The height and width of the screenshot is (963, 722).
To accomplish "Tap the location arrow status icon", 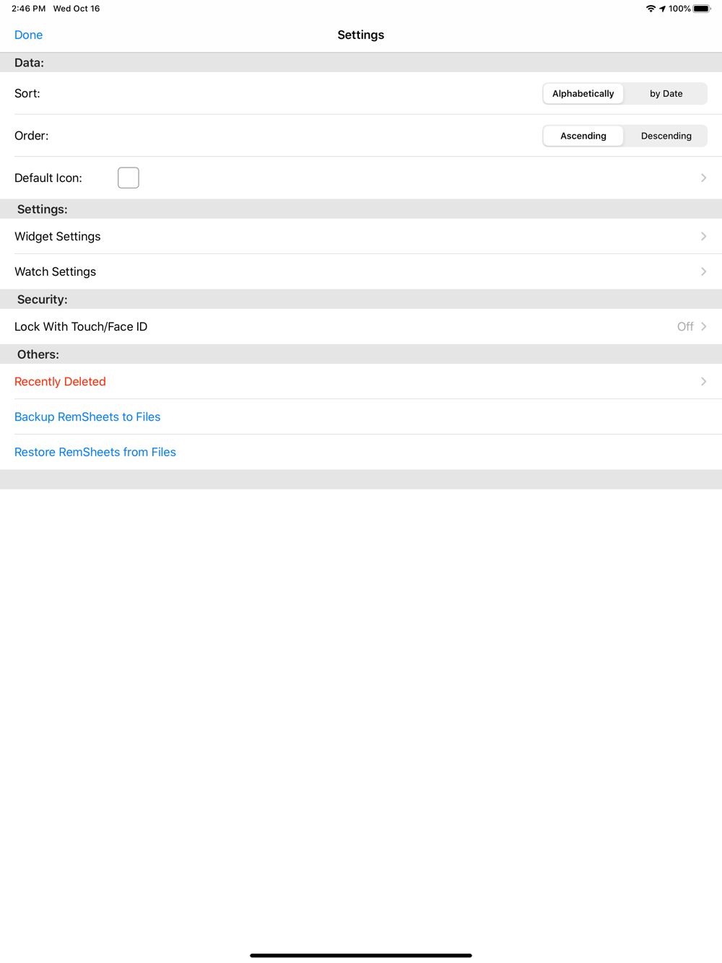I will click(662, 9).
